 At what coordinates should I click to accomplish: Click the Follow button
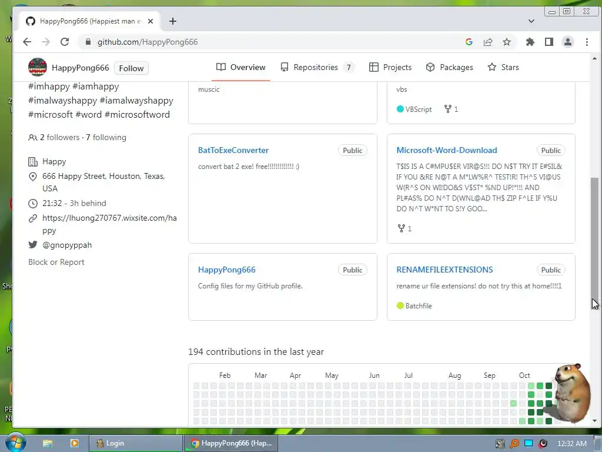(131, 68)
